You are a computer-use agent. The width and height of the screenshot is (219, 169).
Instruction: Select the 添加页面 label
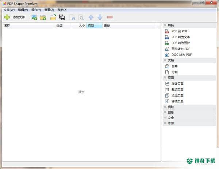(177, 96)
